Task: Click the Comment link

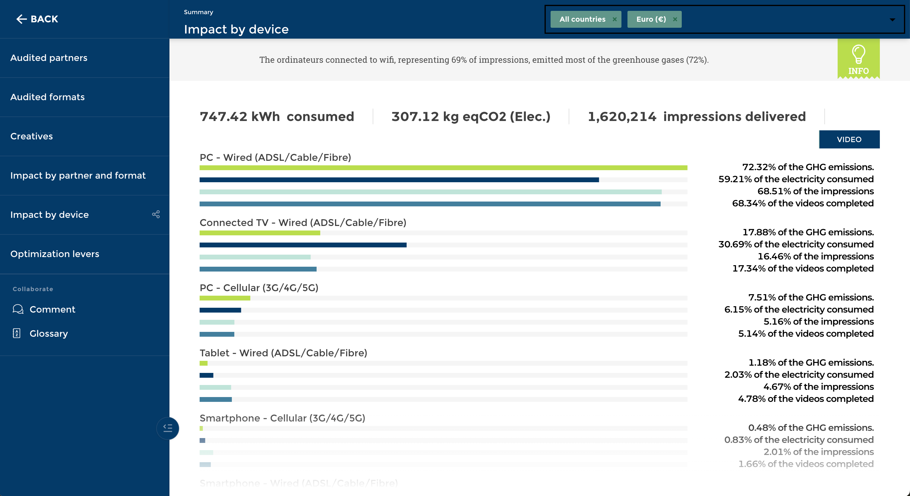Action: tap(52, 309)
